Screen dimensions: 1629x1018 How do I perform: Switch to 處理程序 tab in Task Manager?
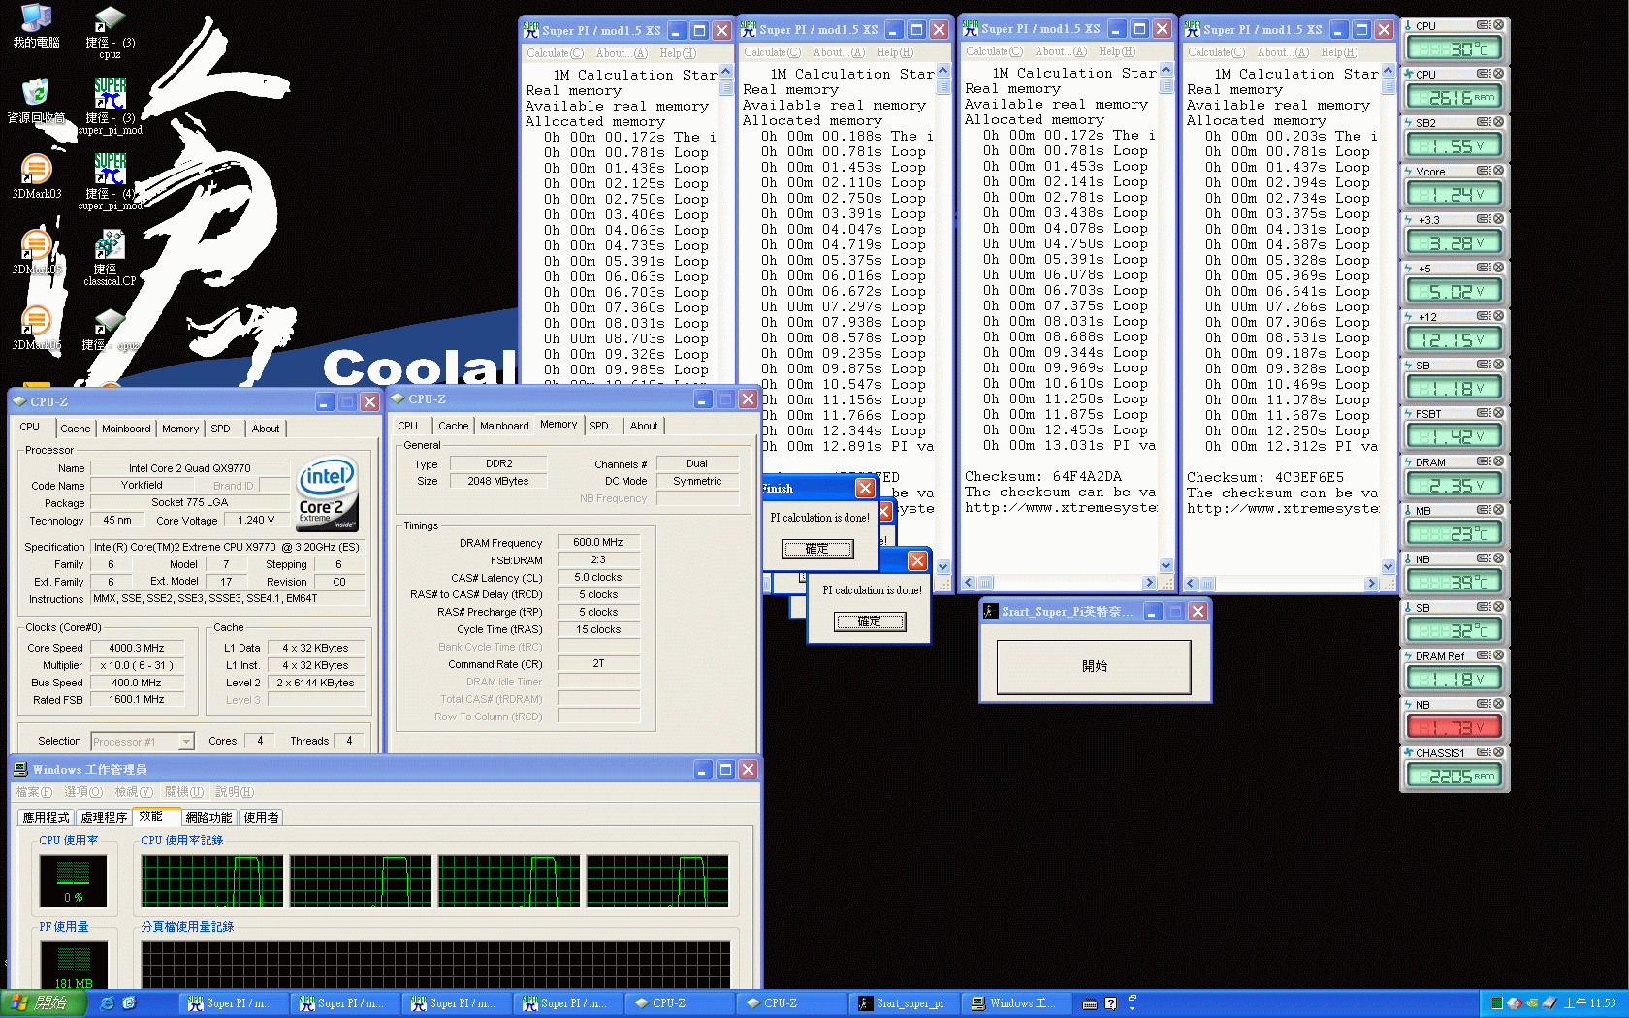[104, 818]
